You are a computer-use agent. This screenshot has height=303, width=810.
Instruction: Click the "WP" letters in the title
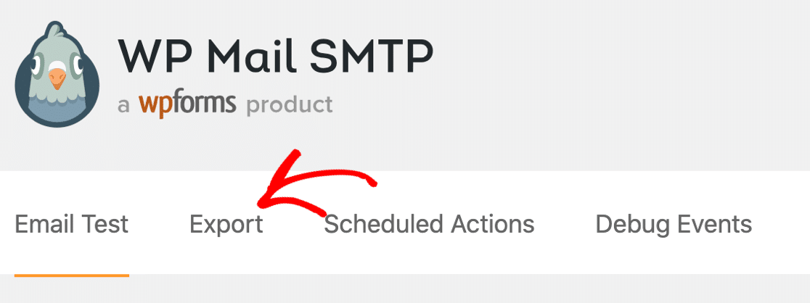pos(157,54)
